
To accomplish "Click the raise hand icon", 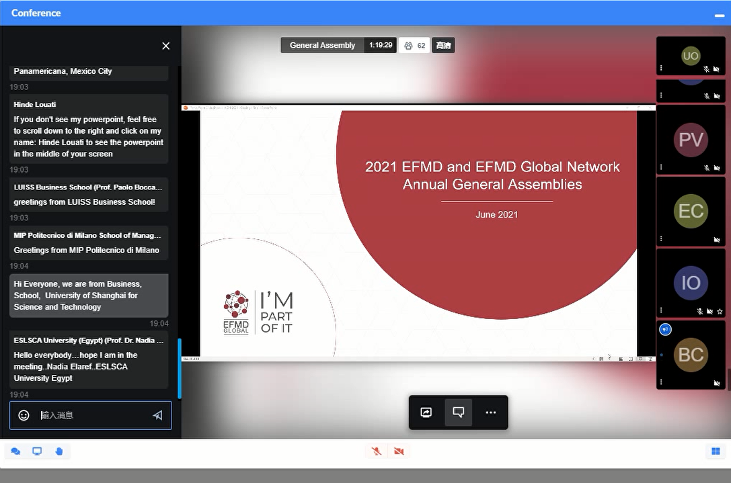I will click(59, 451).
